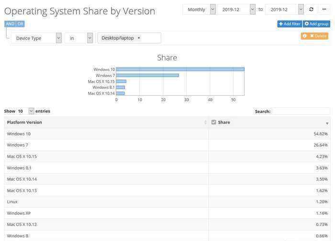Click the Windows 8.1 bar in chart

tap(121, 87)
